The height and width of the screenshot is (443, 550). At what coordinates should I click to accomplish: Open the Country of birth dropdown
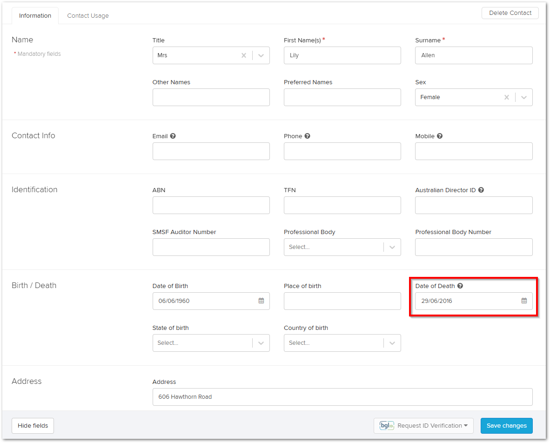coord(342,343)
